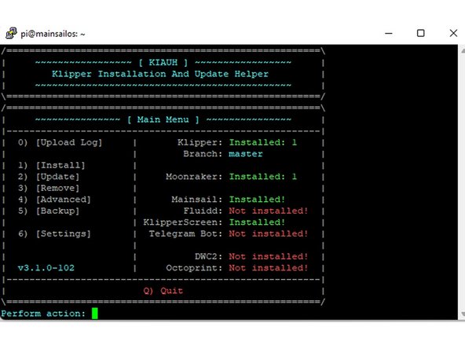Click the '[Update]' menu entry
The image size is (465, 349).
point(57,177)
